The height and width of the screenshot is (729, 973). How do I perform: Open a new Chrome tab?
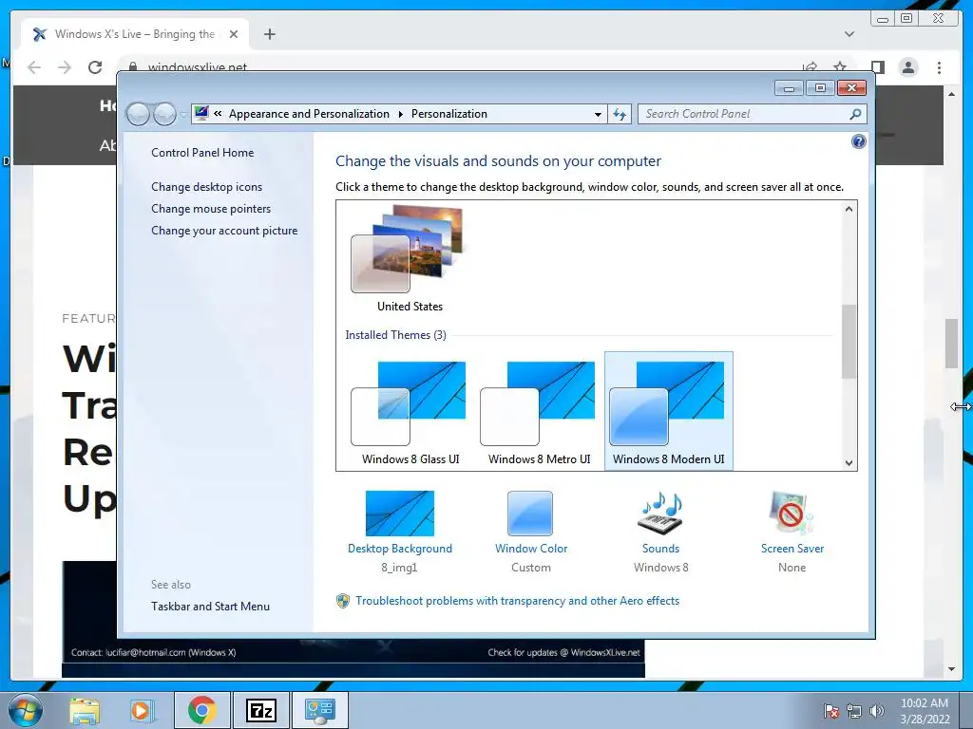(269, 35)
